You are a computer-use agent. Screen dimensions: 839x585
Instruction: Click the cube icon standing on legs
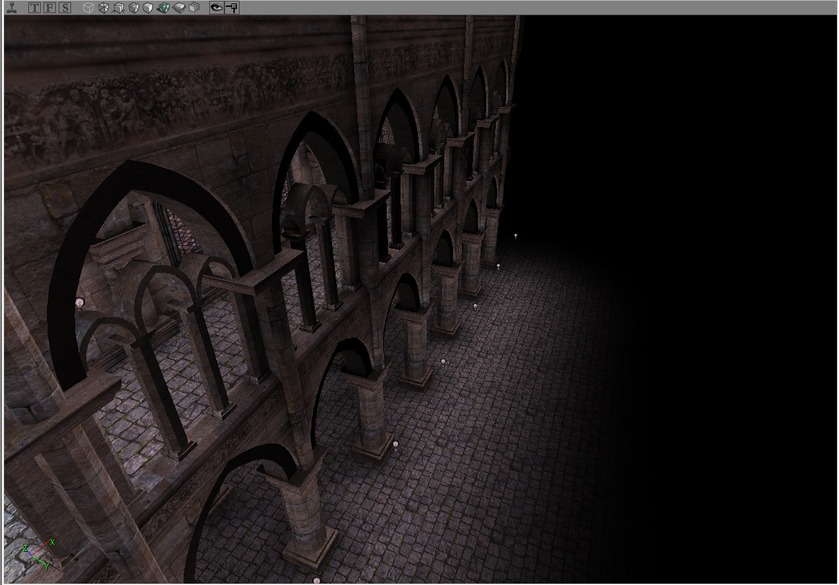click(118, 8)
